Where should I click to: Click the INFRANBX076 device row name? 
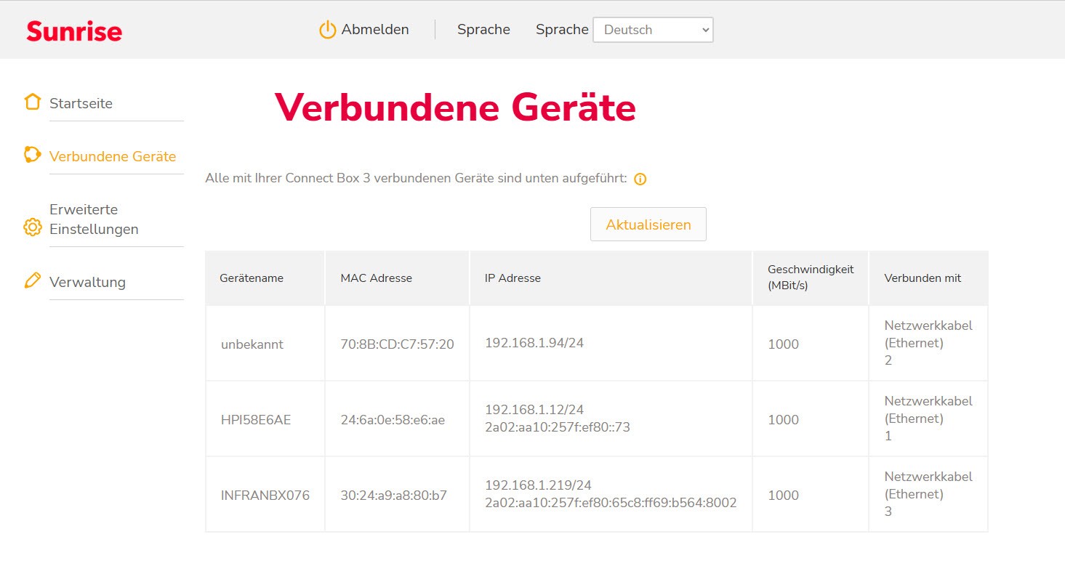click(x=265, y=496)
